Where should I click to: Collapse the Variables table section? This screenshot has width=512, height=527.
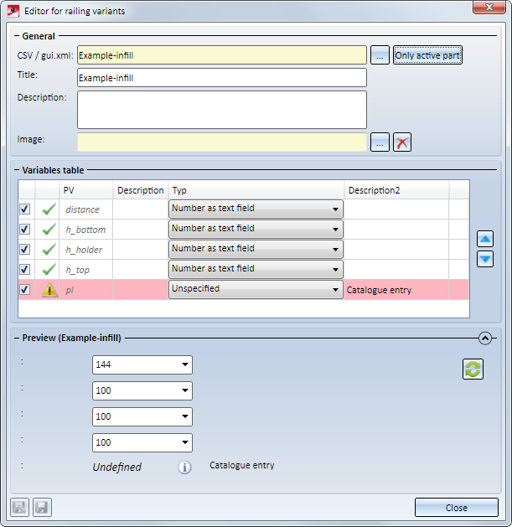pyautogui.click(x=17, y=170)
